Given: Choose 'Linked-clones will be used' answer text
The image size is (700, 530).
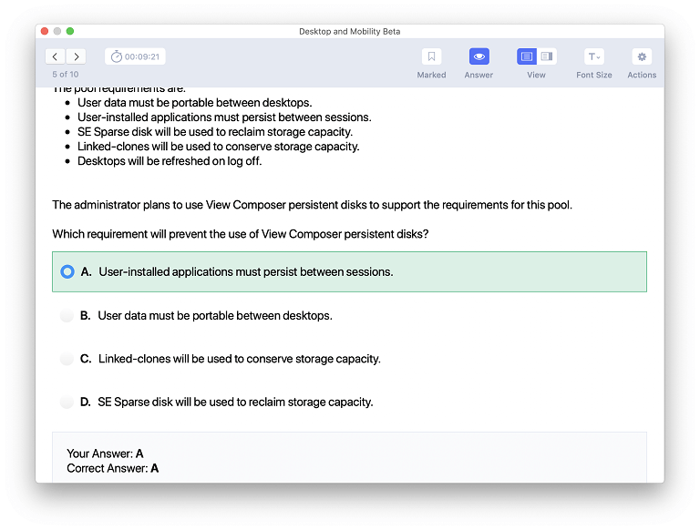Looking at the screenshot, I should point(240,359).
